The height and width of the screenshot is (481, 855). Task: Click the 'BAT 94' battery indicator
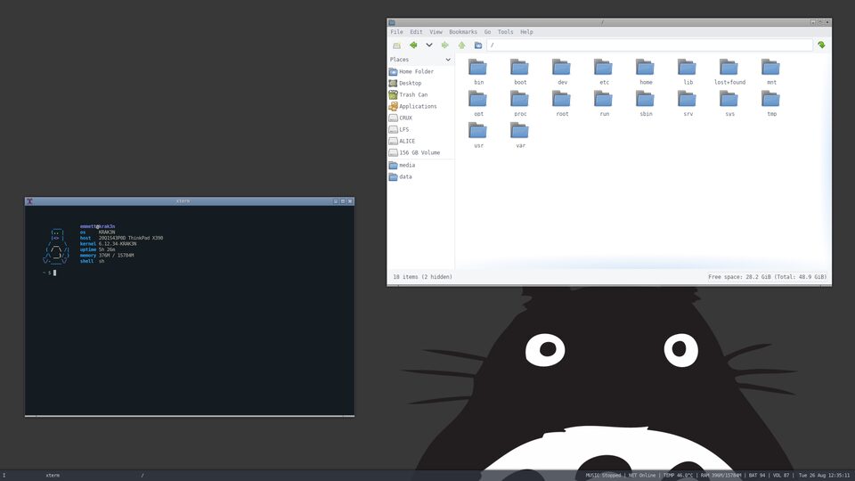[757, 476]
